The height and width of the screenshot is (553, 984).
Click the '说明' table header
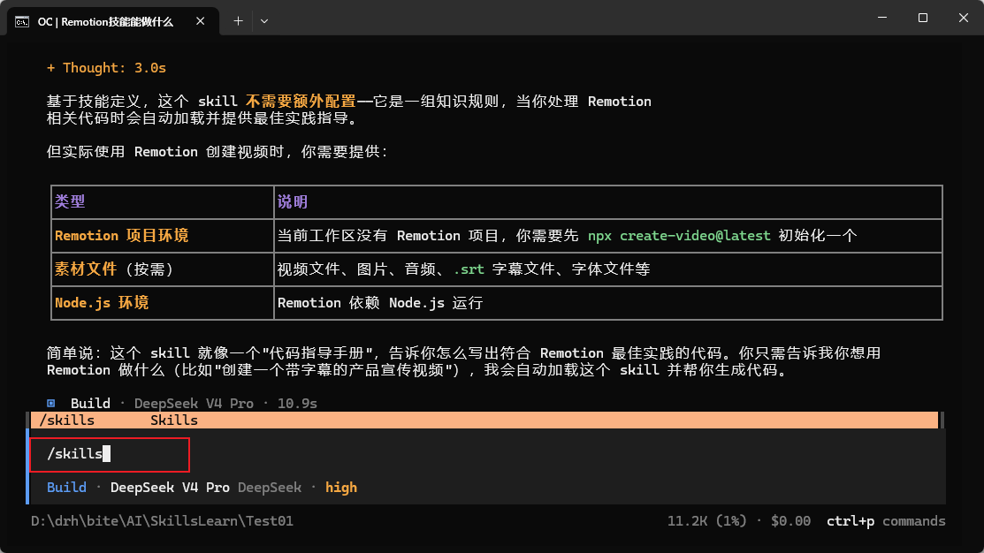608,202
